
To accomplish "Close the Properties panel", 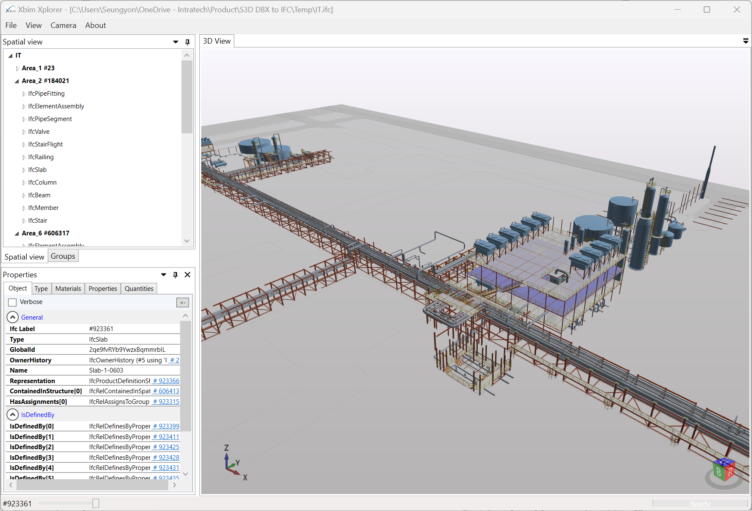I will (x=187, y=275).
